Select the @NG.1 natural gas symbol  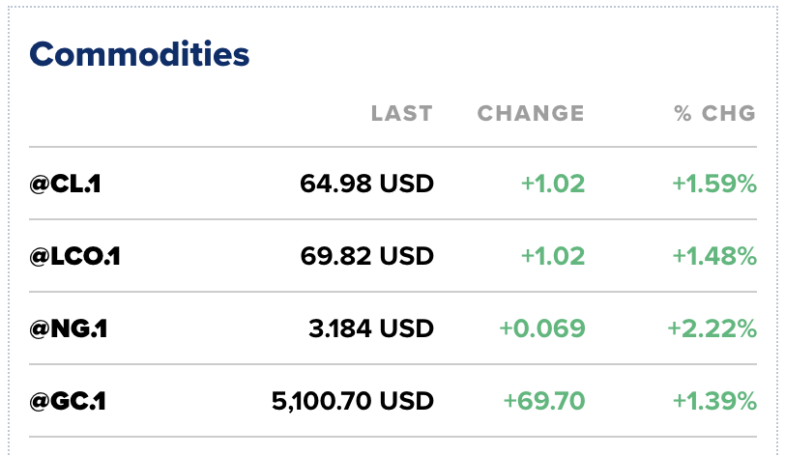(x=68, y=328)
